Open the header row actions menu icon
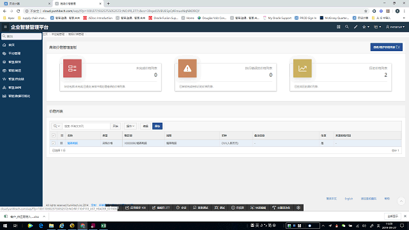The image size is (409, 230). point(62,135)
